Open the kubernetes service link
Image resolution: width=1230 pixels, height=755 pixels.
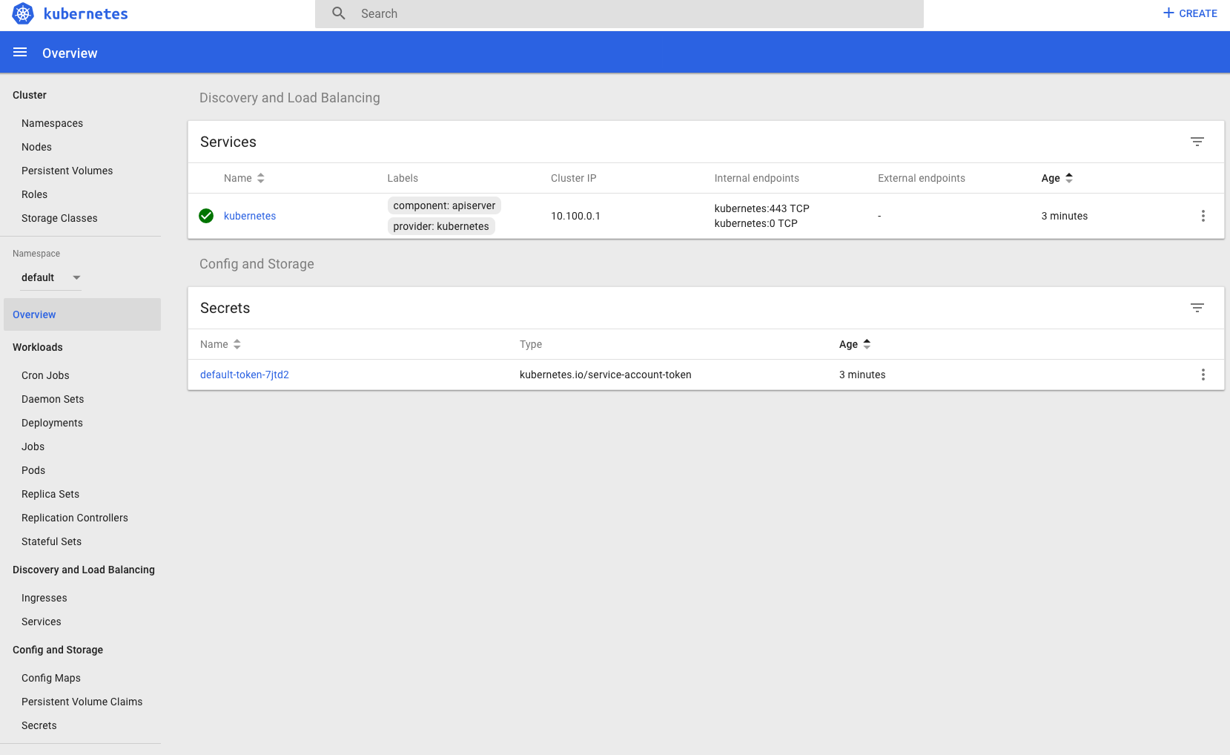[x=250, y=216]
